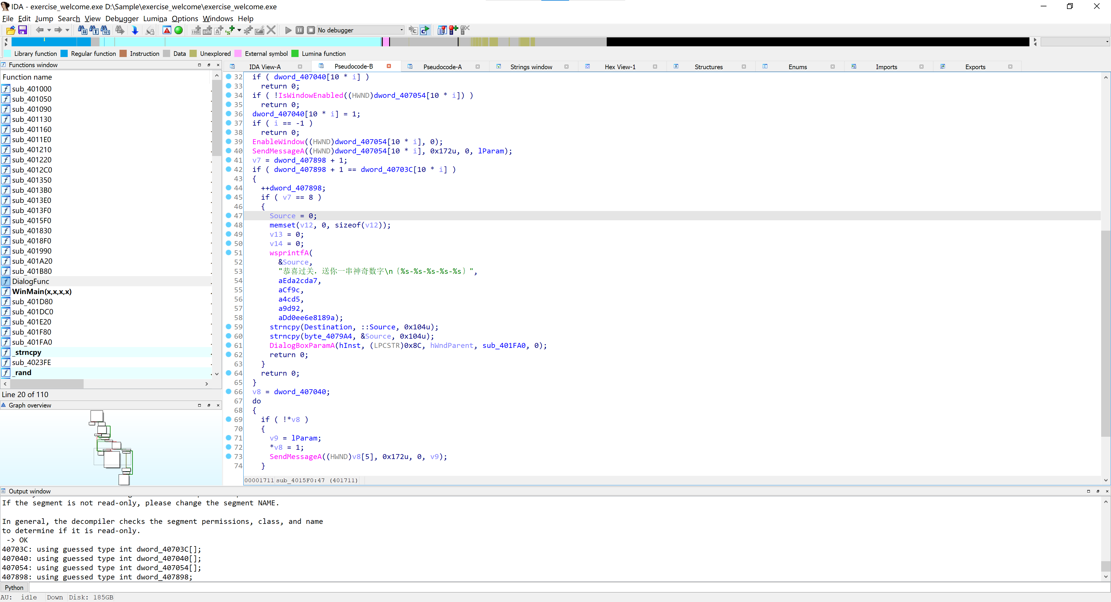Click the green circle status icon
This screenshot has width=1111, height=602.
tap(179, 30)
